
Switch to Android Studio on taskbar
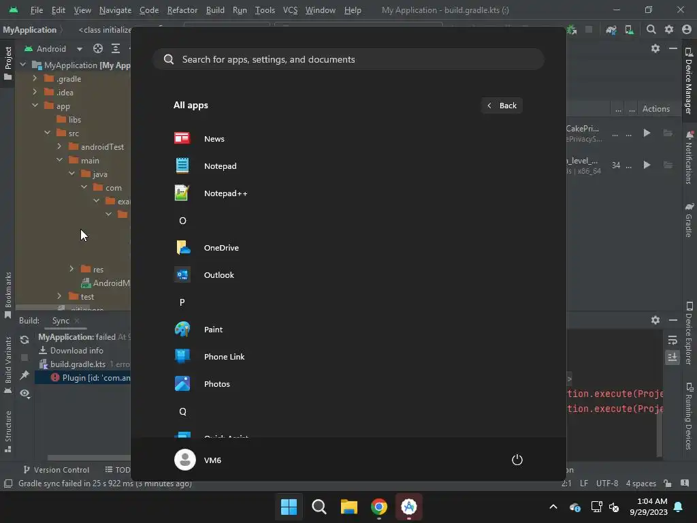click(x=409, y=507)
